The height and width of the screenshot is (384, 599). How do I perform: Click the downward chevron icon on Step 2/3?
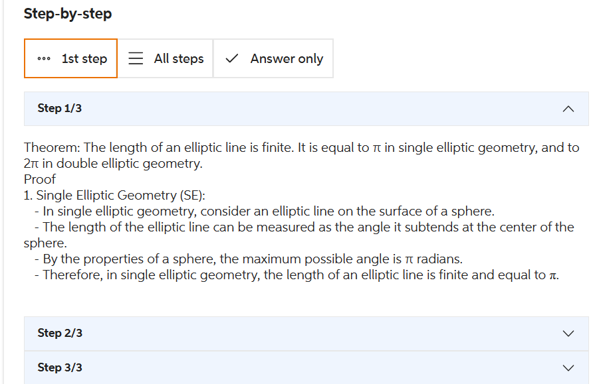[568, 333]
